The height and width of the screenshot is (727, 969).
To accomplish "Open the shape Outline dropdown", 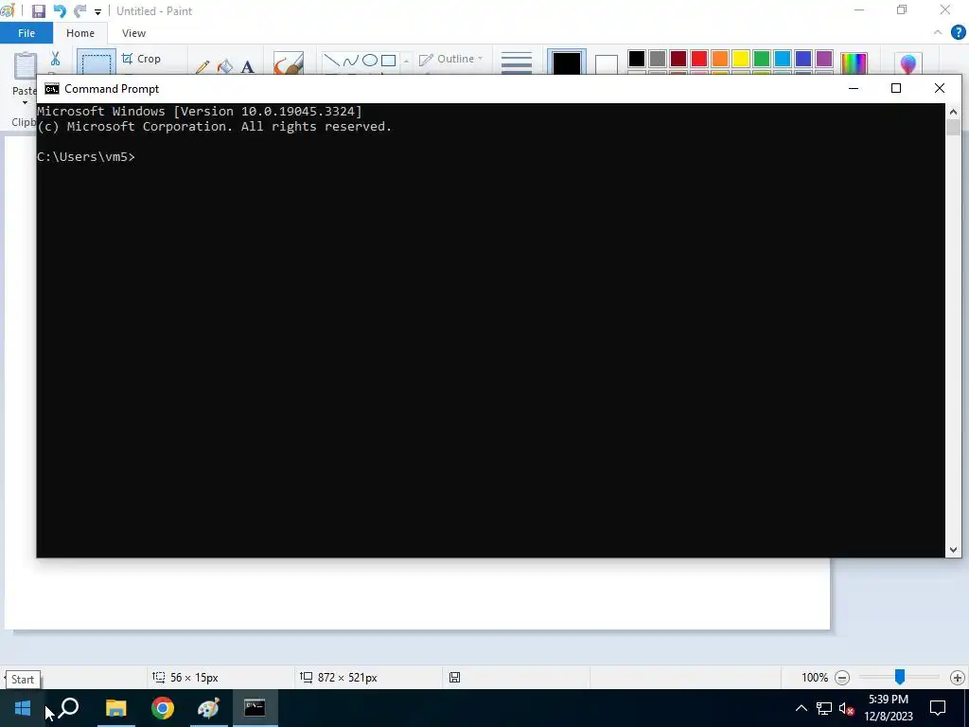I will (451, 59).
